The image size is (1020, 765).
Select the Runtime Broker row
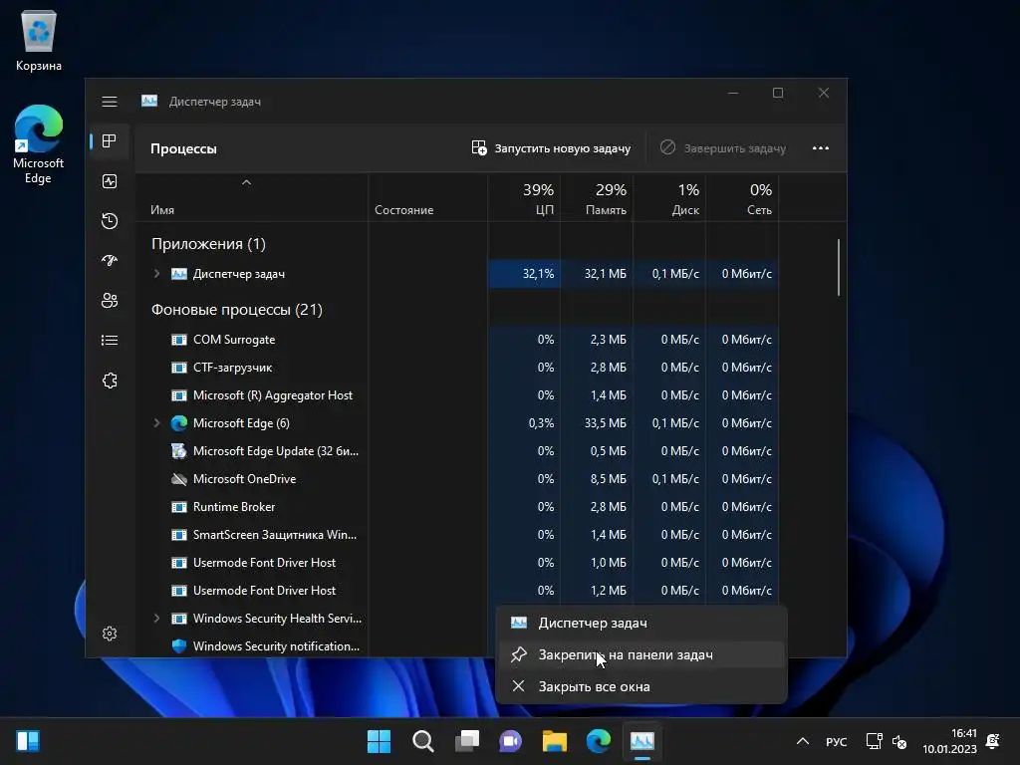pyautogui.click(x=456, y=507)
